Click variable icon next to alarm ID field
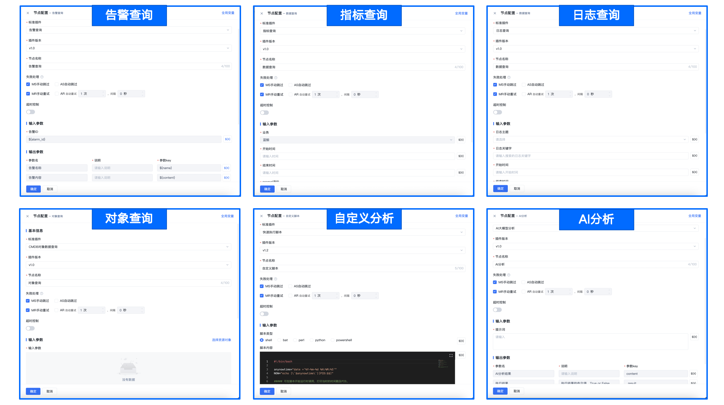This screenshot has height=405, width=724. pyautogui.click(x=227, y=139)
